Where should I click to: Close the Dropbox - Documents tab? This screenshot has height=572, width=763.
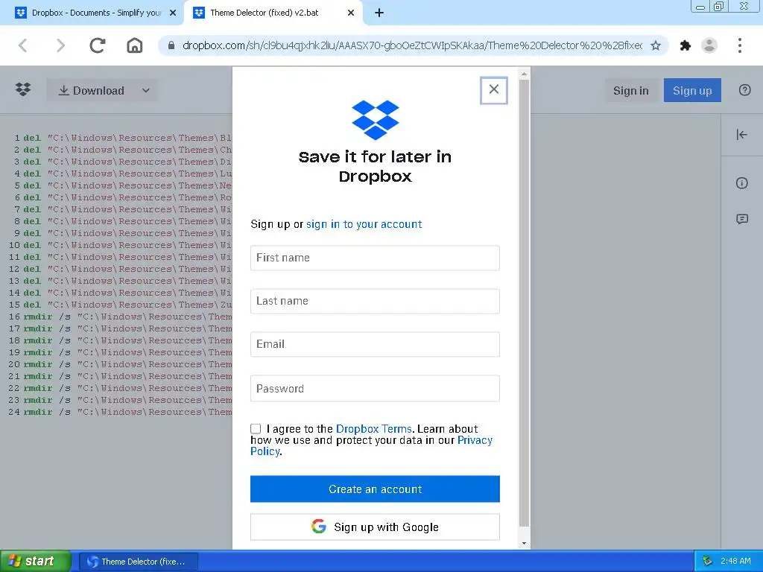pos(172,13)
